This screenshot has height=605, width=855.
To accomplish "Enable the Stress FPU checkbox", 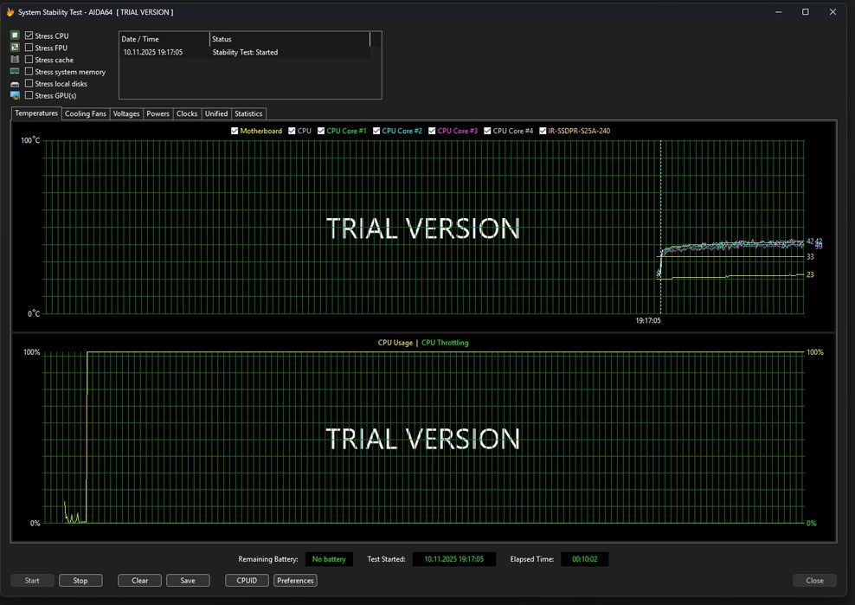I will click(x=29, y=48).
